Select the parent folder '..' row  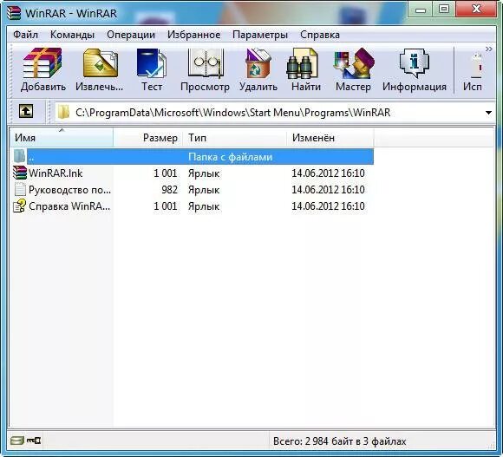click(193, 156)
